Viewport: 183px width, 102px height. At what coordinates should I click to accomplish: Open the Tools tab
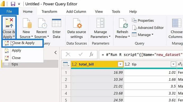[116, 12]
